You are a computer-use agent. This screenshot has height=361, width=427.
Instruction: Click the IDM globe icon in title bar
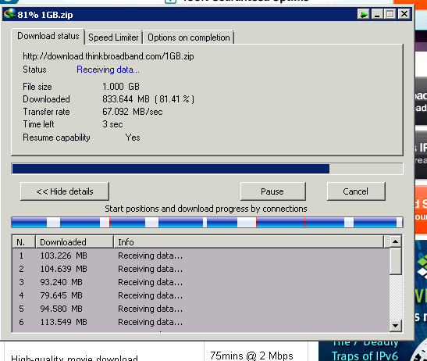click(9, 14)
